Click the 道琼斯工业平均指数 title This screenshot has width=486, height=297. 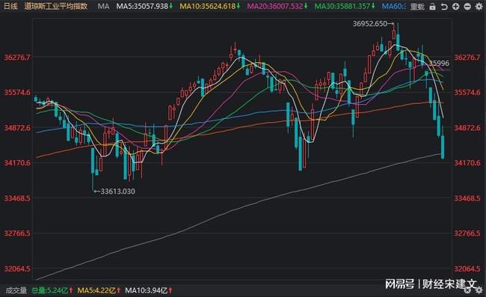(x=56, y=6)
